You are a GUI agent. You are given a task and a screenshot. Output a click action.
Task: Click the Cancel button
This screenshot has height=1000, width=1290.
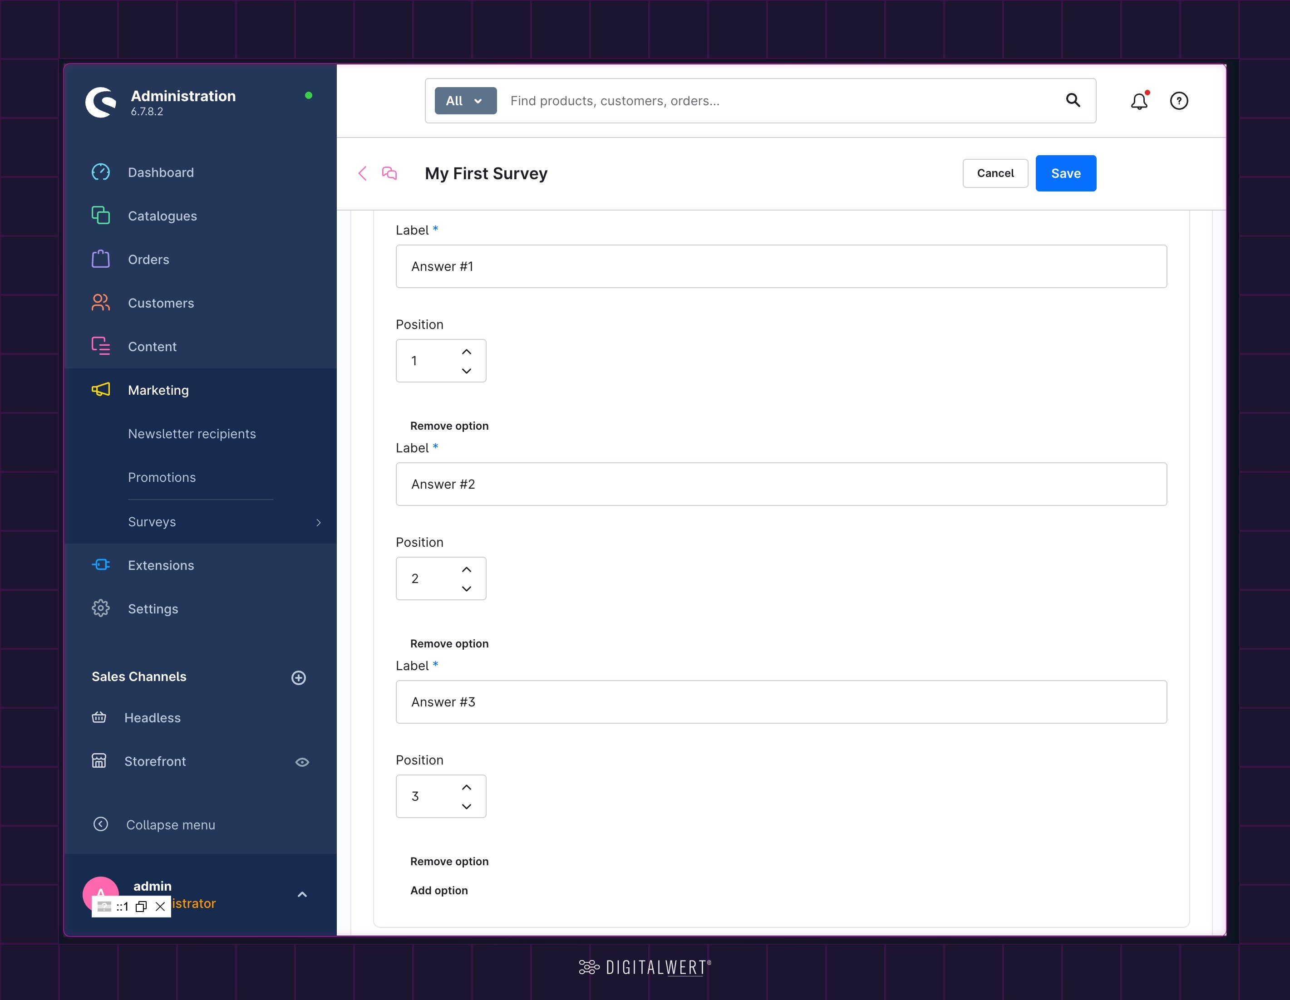995,174
